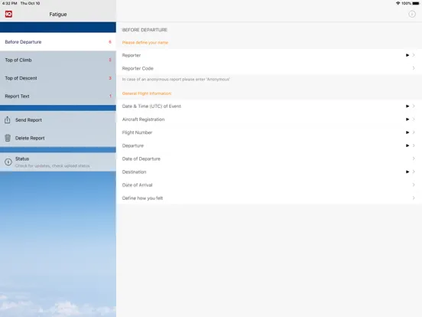The image size is (422, 317).
Task: Tap the Status info circle icon
Action: [8, 162]
